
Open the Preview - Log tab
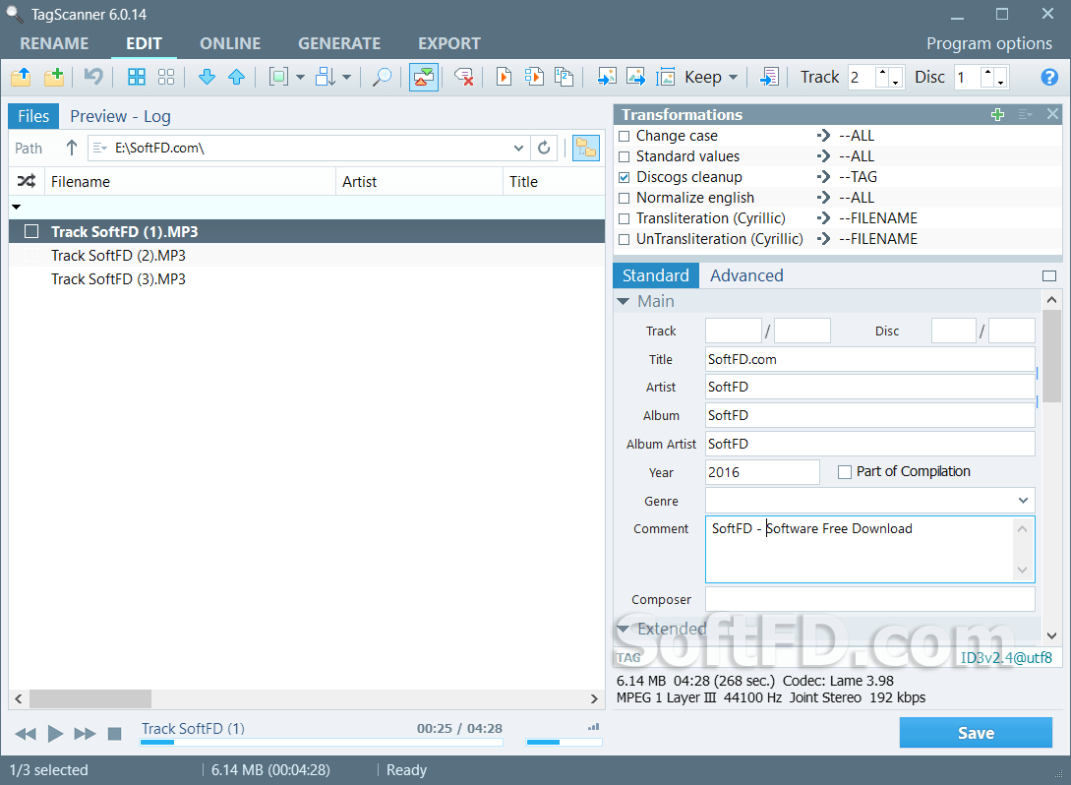point(120,116)
